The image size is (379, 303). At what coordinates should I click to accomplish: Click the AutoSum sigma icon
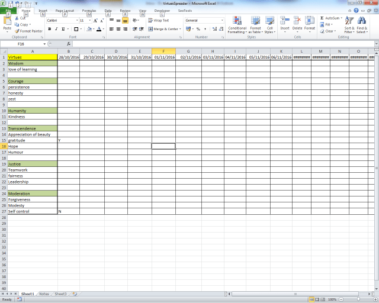pos(322,18)
